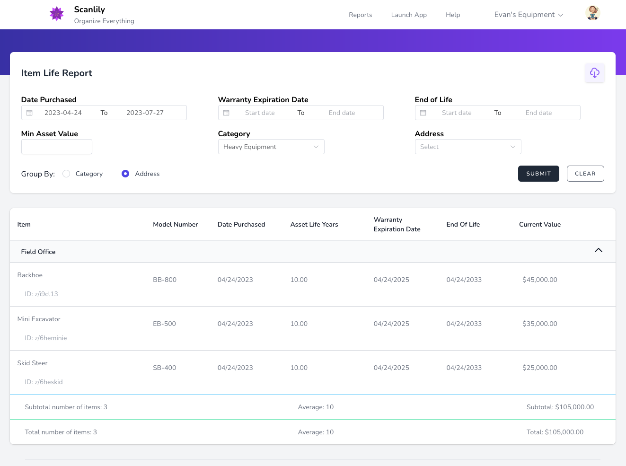Click the Min Asset Value input field
The width and height of the screenshot is (626, 466).
point(57,147)
